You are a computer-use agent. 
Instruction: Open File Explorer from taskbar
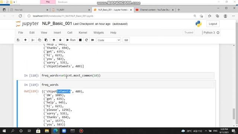click(47, 131)
